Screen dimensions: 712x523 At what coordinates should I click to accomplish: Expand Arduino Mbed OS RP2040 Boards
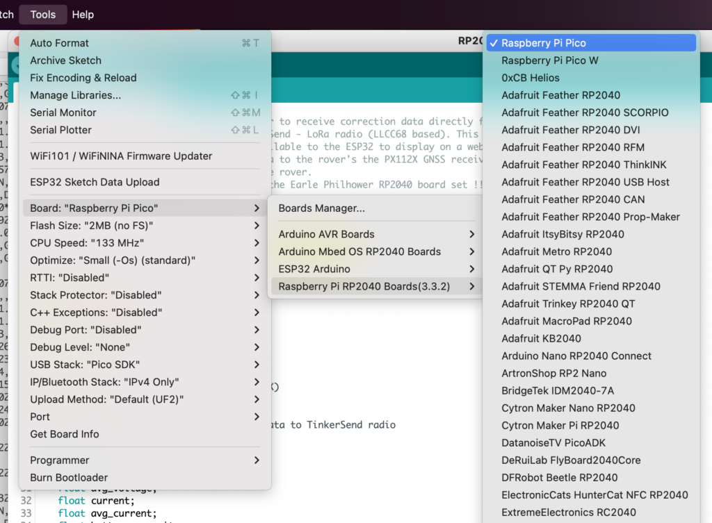376,251
